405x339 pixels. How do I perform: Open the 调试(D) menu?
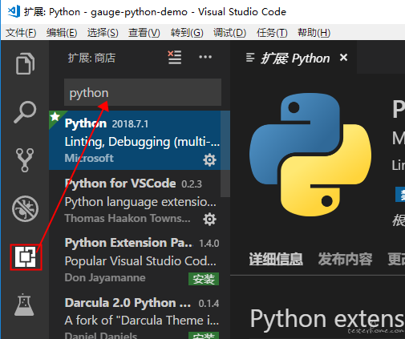(x=229, y=33)
